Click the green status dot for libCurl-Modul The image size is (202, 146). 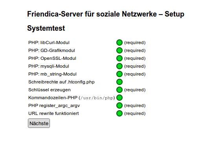119,43
